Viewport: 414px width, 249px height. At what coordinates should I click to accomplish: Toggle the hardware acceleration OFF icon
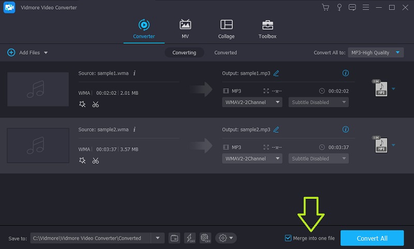click(204, 238)
